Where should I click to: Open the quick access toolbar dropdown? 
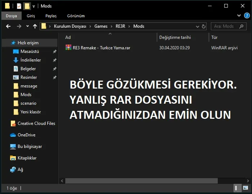click(x=34, y=6)
